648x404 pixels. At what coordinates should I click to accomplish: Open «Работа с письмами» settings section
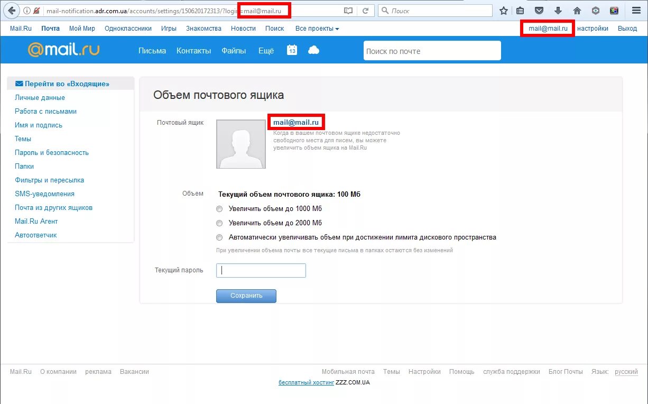pos(46,112)
